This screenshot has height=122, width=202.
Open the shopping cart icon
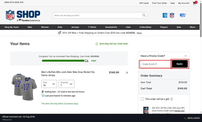[195, 3]
